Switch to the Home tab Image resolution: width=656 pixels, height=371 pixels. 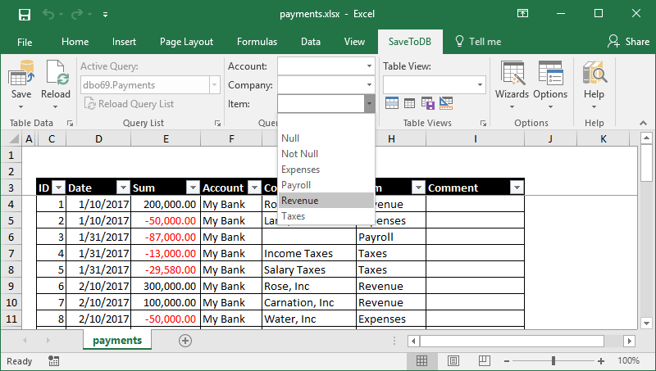coord(75,42)
